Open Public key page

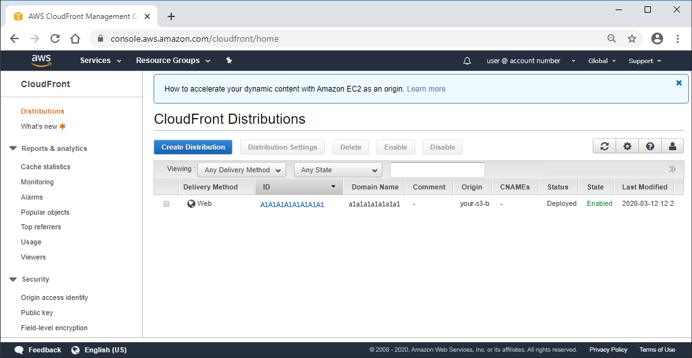click(x=37, y=313)
